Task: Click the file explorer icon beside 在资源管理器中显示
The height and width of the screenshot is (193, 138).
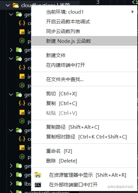Action: (38, 175)
